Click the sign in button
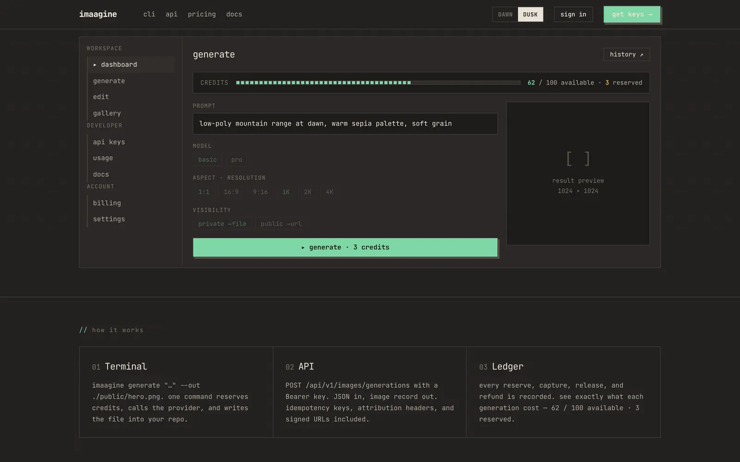The width and height of the screenshot is (740, 462). click(573, 14)
